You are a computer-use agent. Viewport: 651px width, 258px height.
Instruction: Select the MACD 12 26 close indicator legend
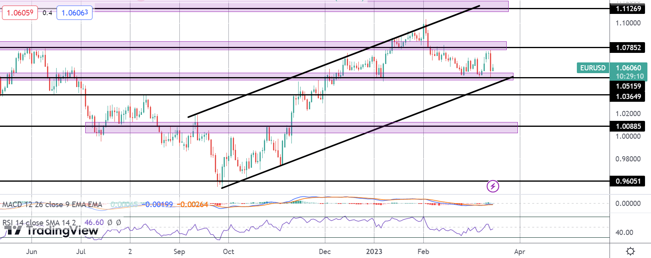[x=52, y=204]
